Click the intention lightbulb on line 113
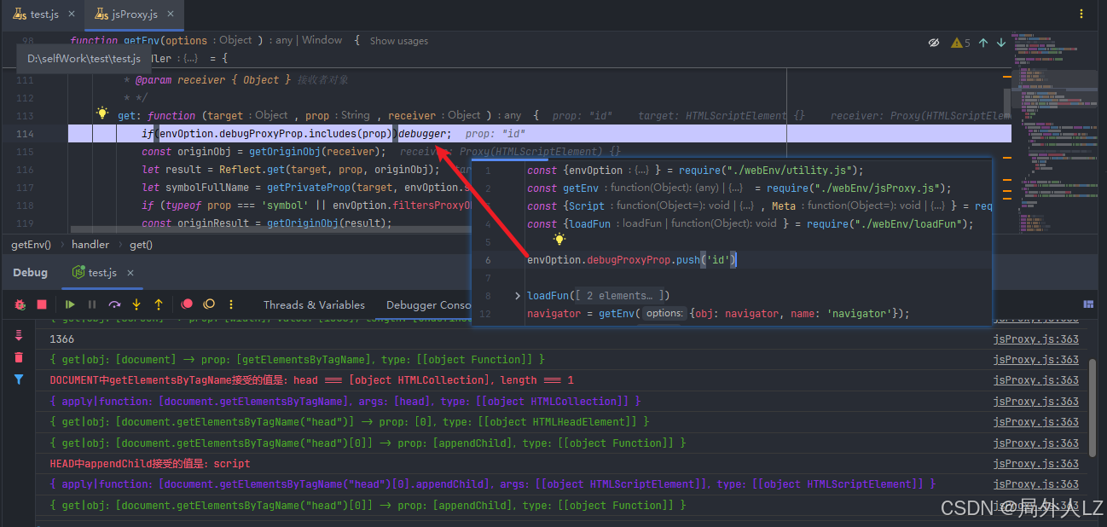 [x=102, y=113]
